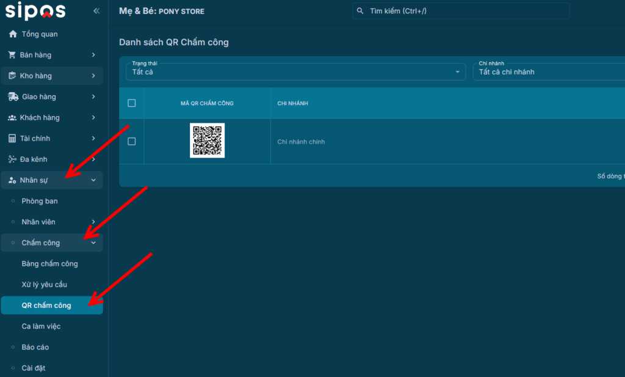Click the Nhân sự person-gear icon
Viewport: 625px width, 377px height.
[12, 180]
